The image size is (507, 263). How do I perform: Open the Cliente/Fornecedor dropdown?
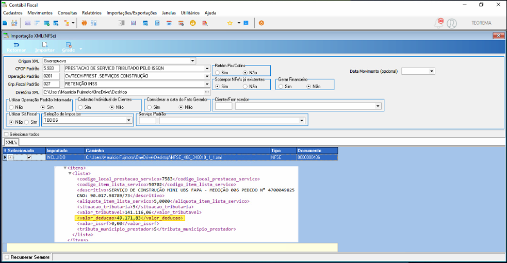point(378,106)
